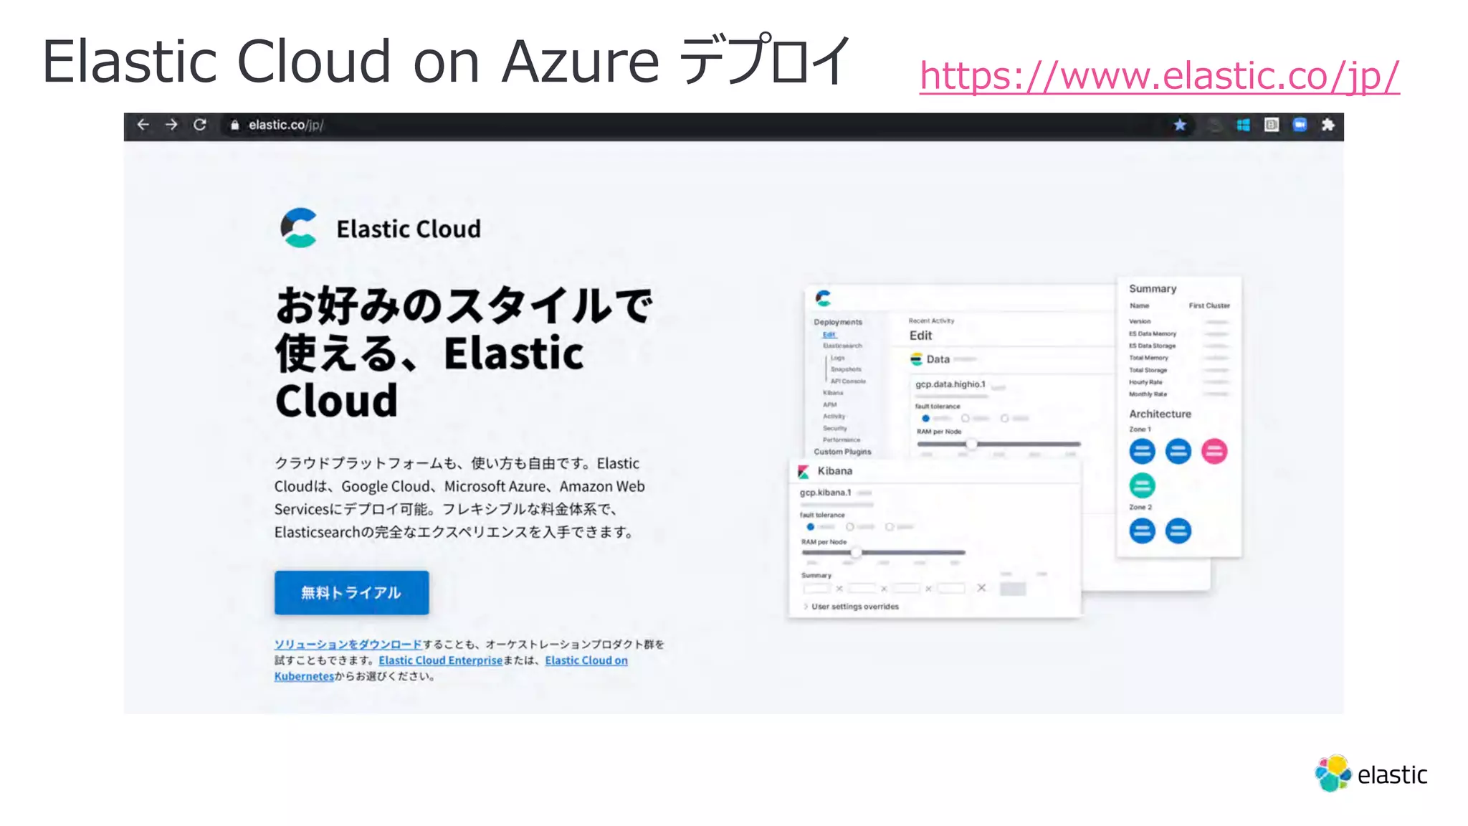The width and height of the screenshot is (1468, 826).
Task: Click the Kibana logo icon
Action: click(804, 471)
